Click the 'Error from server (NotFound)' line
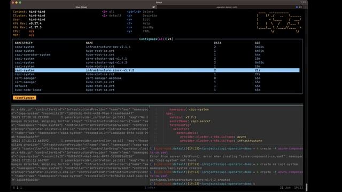The height and width of the screenshot is (192, 342). point(227,156)
